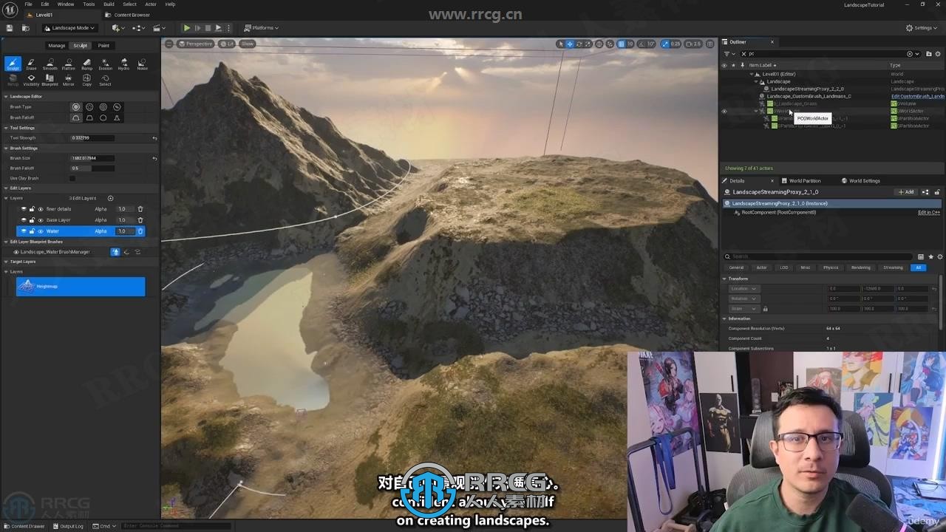Select the Ramp landscape tool

[86, 64]
